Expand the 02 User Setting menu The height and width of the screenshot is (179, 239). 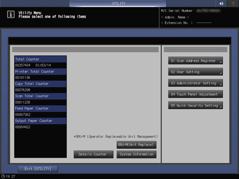(x=196, y=72)
